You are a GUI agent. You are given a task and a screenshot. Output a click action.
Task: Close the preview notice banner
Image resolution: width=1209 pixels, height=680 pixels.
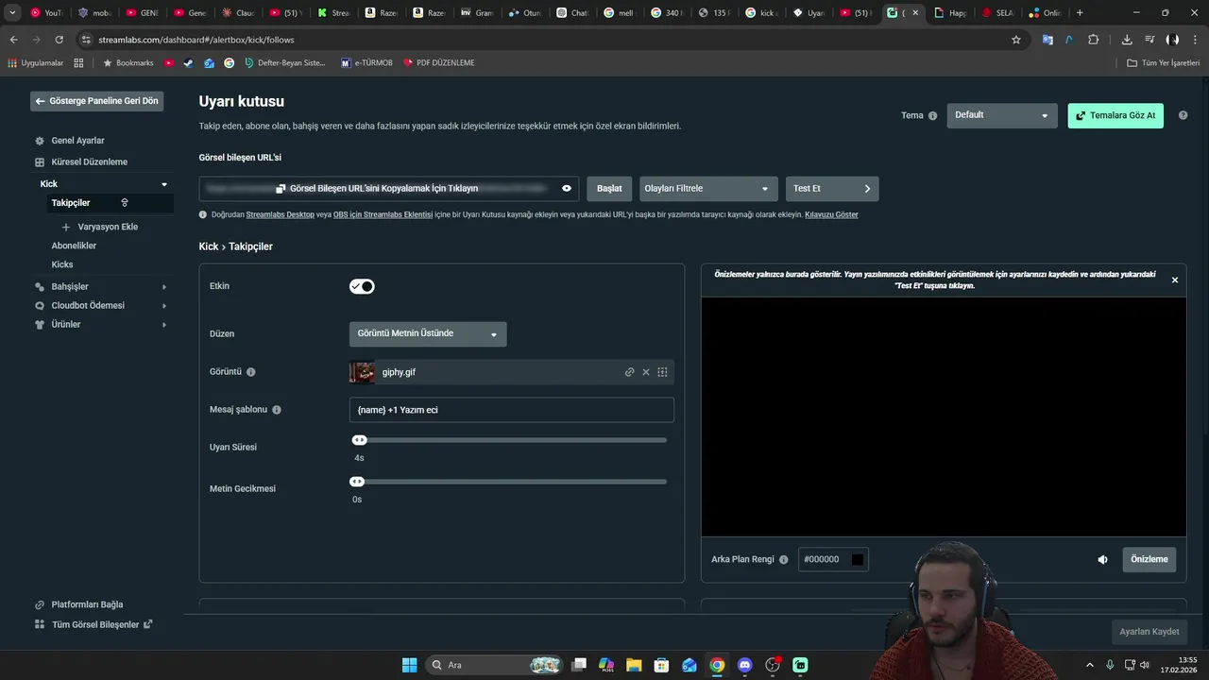[x=1175, y=280]
